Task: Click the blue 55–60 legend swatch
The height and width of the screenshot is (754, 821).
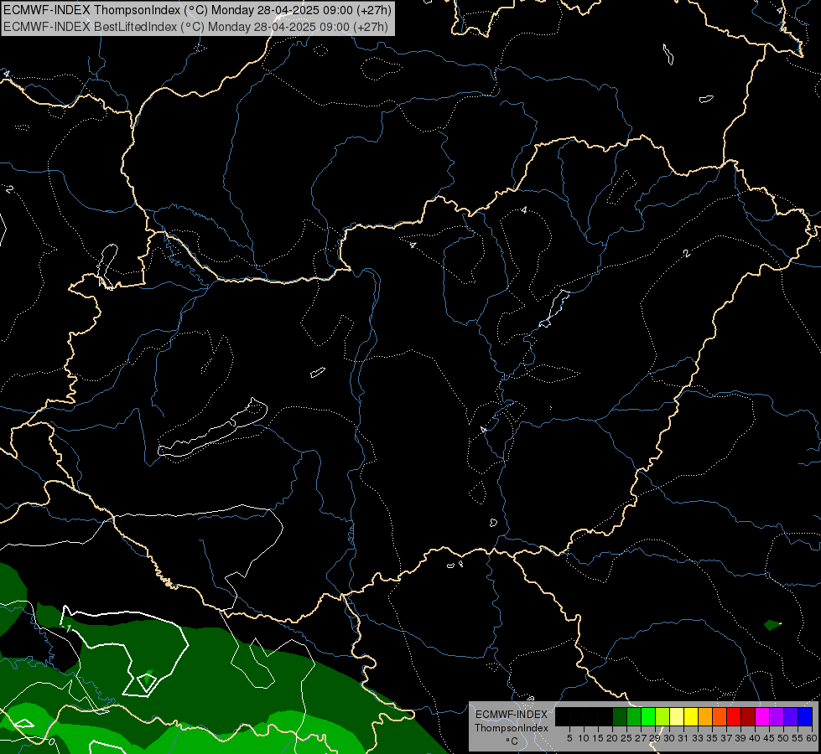Action: [x=805, y=716]
